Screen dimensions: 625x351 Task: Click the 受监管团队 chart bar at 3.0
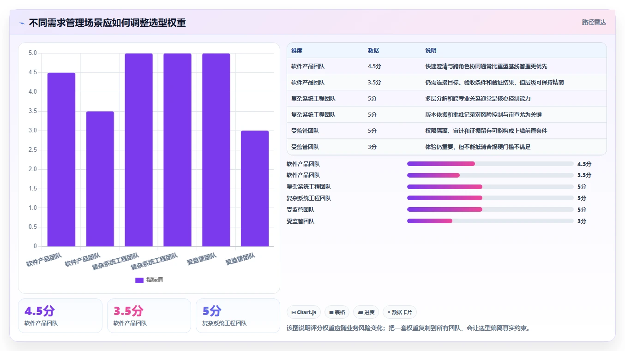pyautogui.click(x=255, y=189)
